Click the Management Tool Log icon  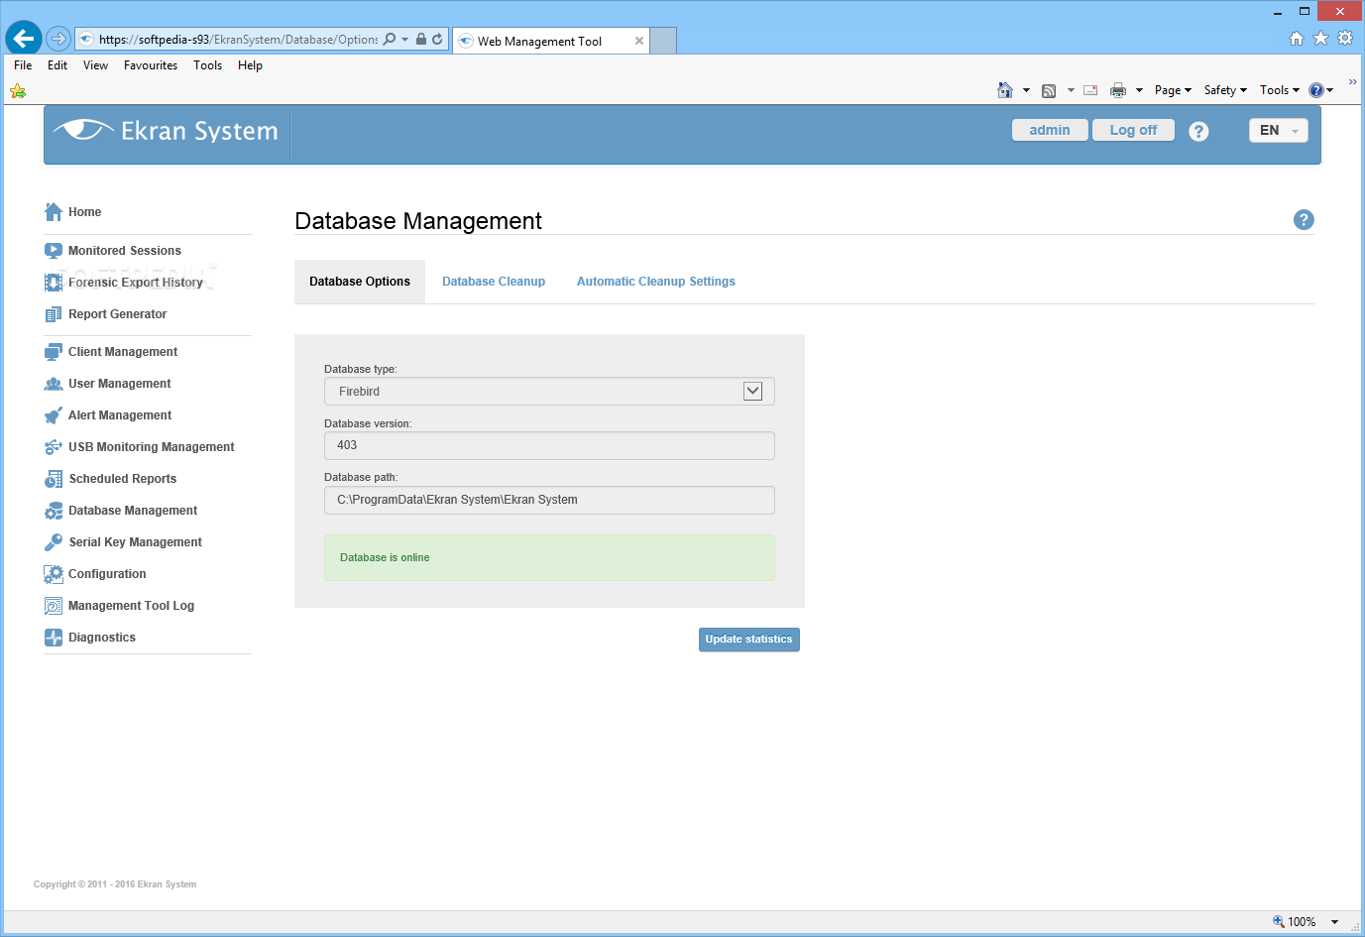point(54,606)
